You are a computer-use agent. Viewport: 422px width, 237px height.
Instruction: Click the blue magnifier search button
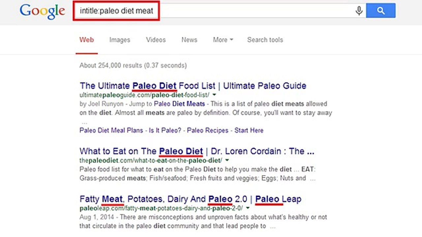coord(381,11)
